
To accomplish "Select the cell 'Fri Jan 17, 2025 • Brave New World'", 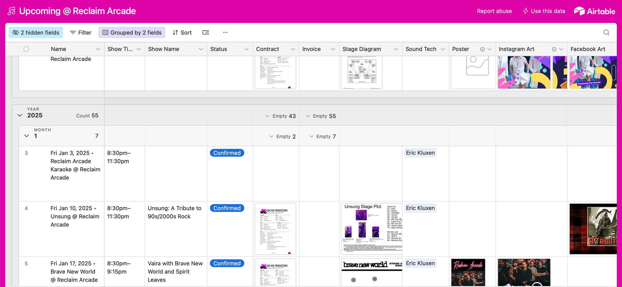I will coord(62,271).
